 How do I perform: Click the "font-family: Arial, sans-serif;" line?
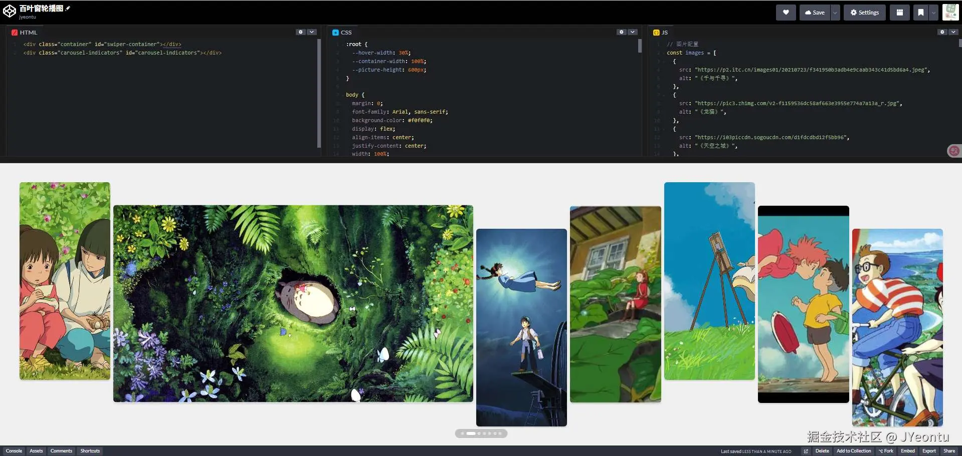400,112
